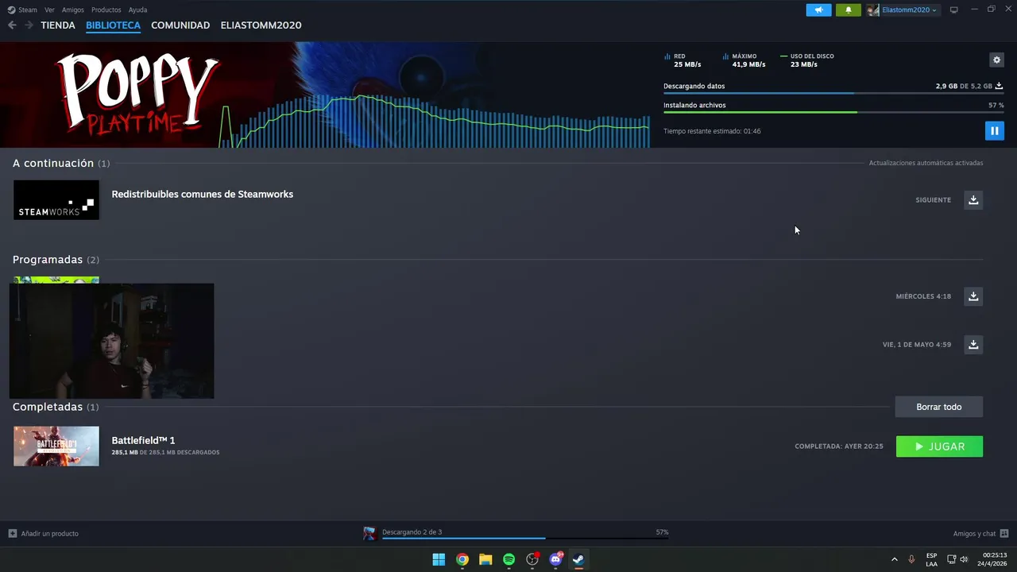Click Añadir un producto plus icon
The height and width of the screenshot is (572, 1017).
click(13, 533)
